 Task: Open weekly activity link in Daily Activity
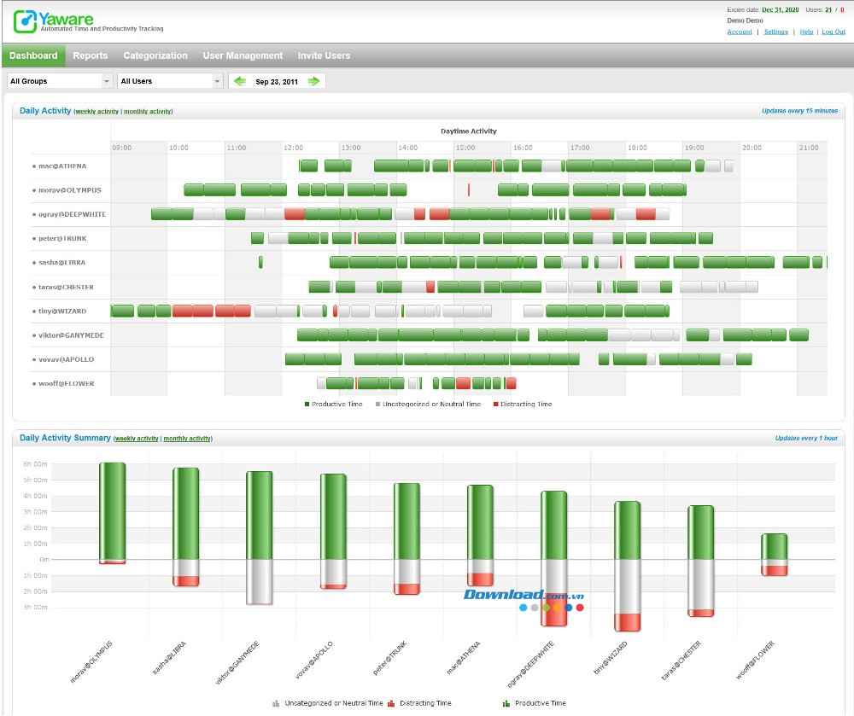(97, 112)
